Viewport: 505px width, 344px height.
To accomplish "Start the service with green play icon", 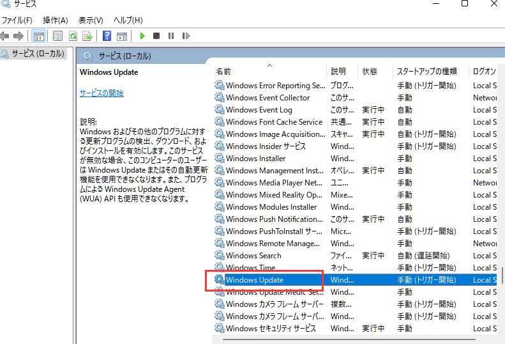I will point(142,36).
